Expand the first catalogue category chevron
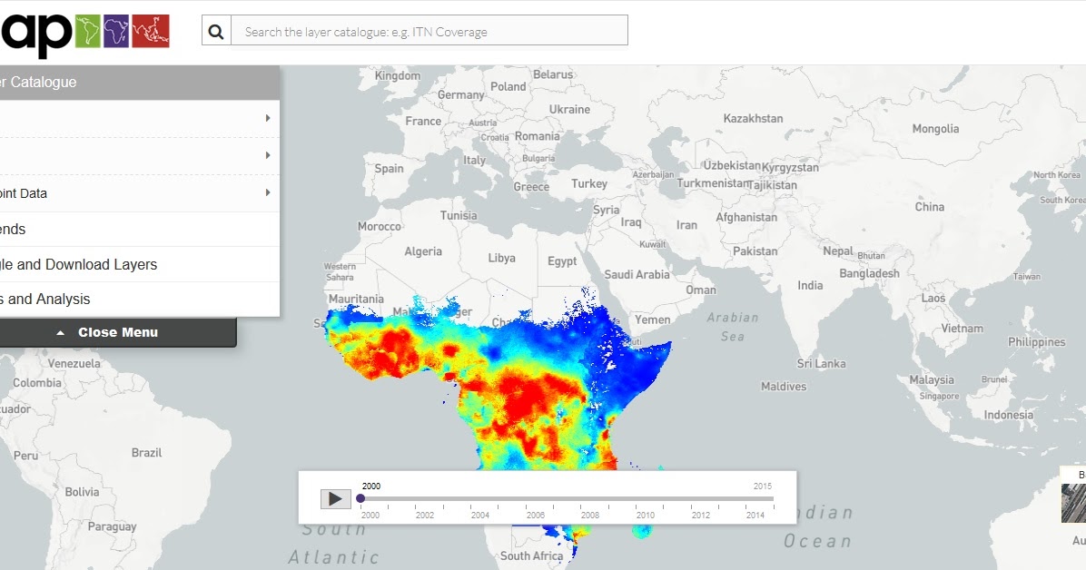The image size is (1086, 570). point(266,118)
